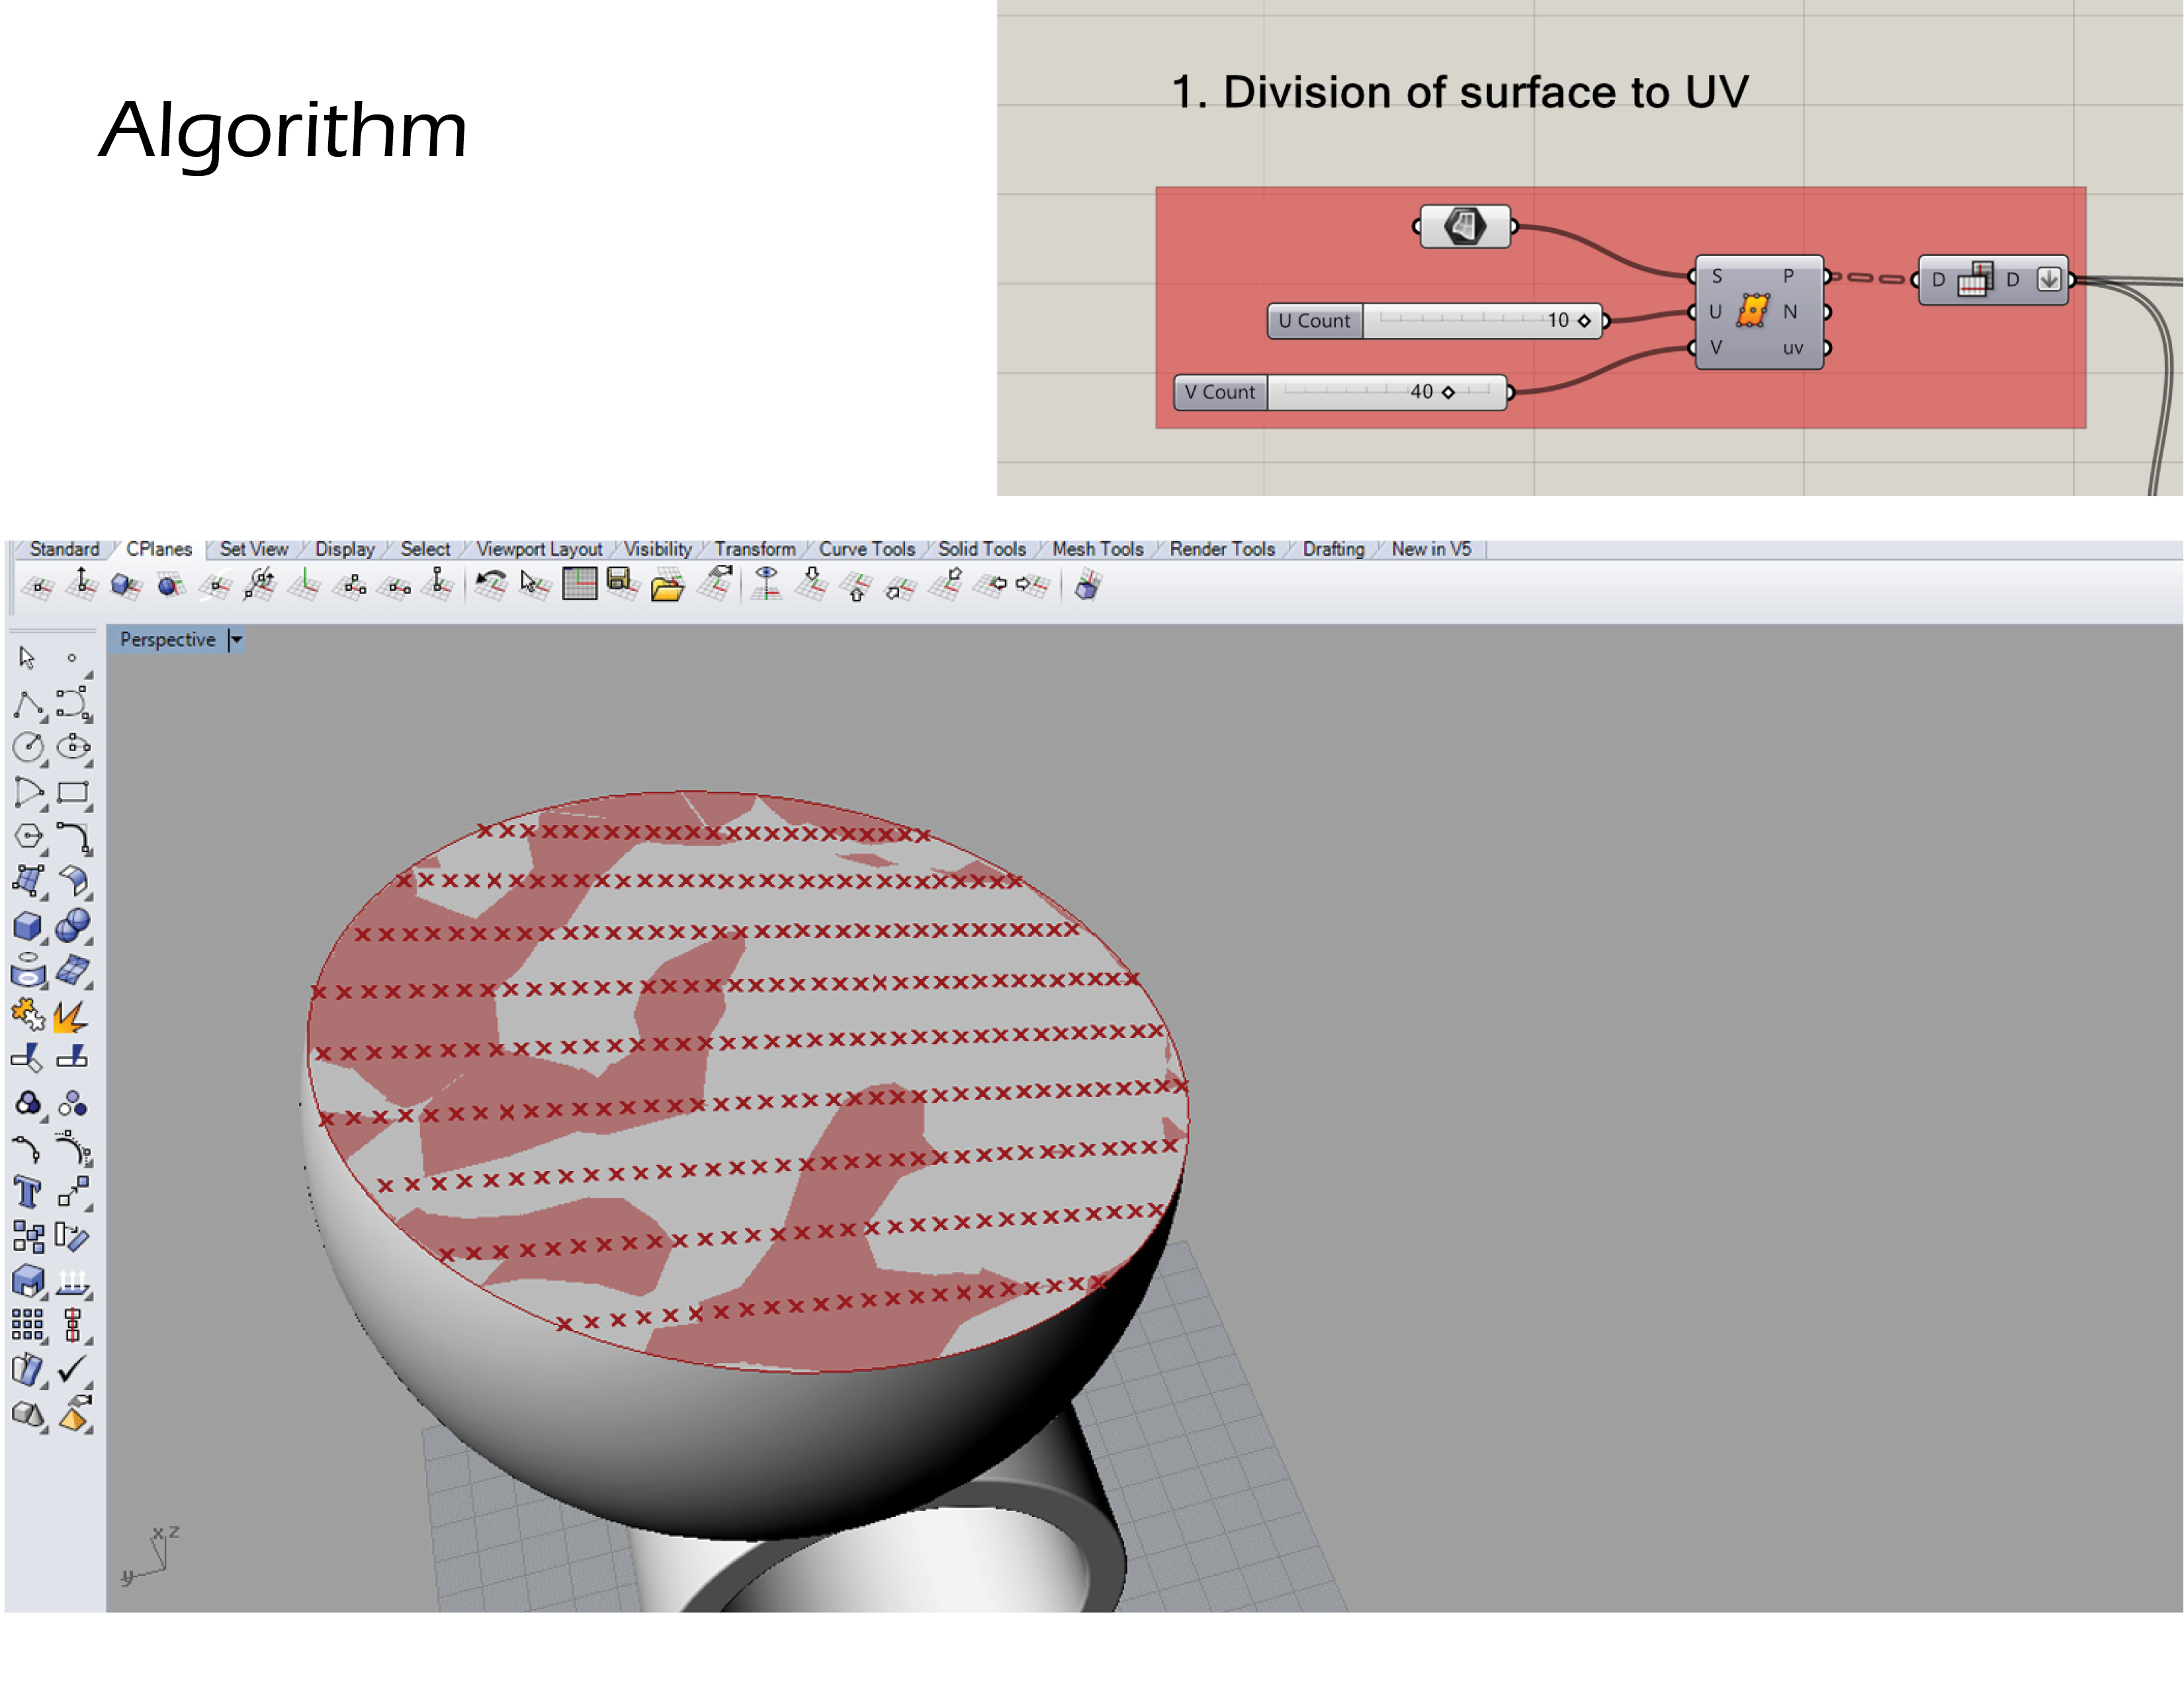
Task: Click the Text object tool
Action: pyautogui.click(x=27, y=1192)
